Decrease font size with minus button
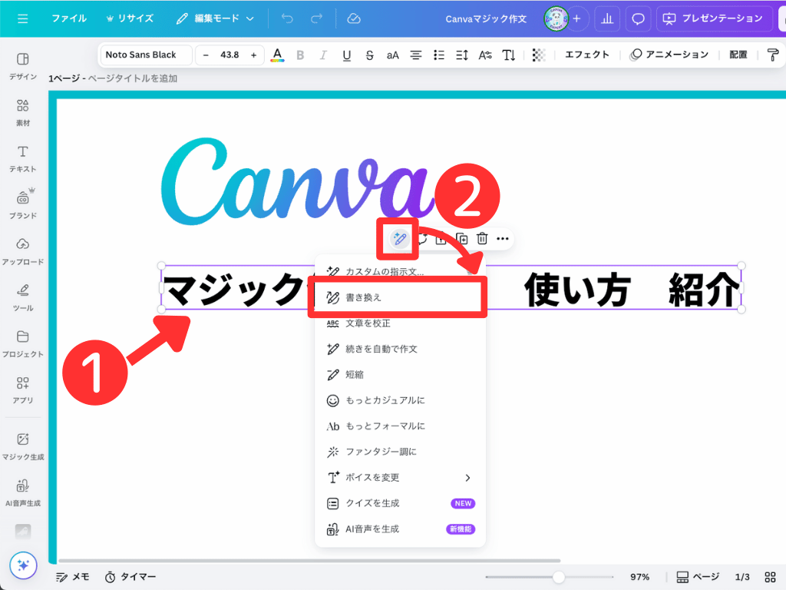 (206, 55)
